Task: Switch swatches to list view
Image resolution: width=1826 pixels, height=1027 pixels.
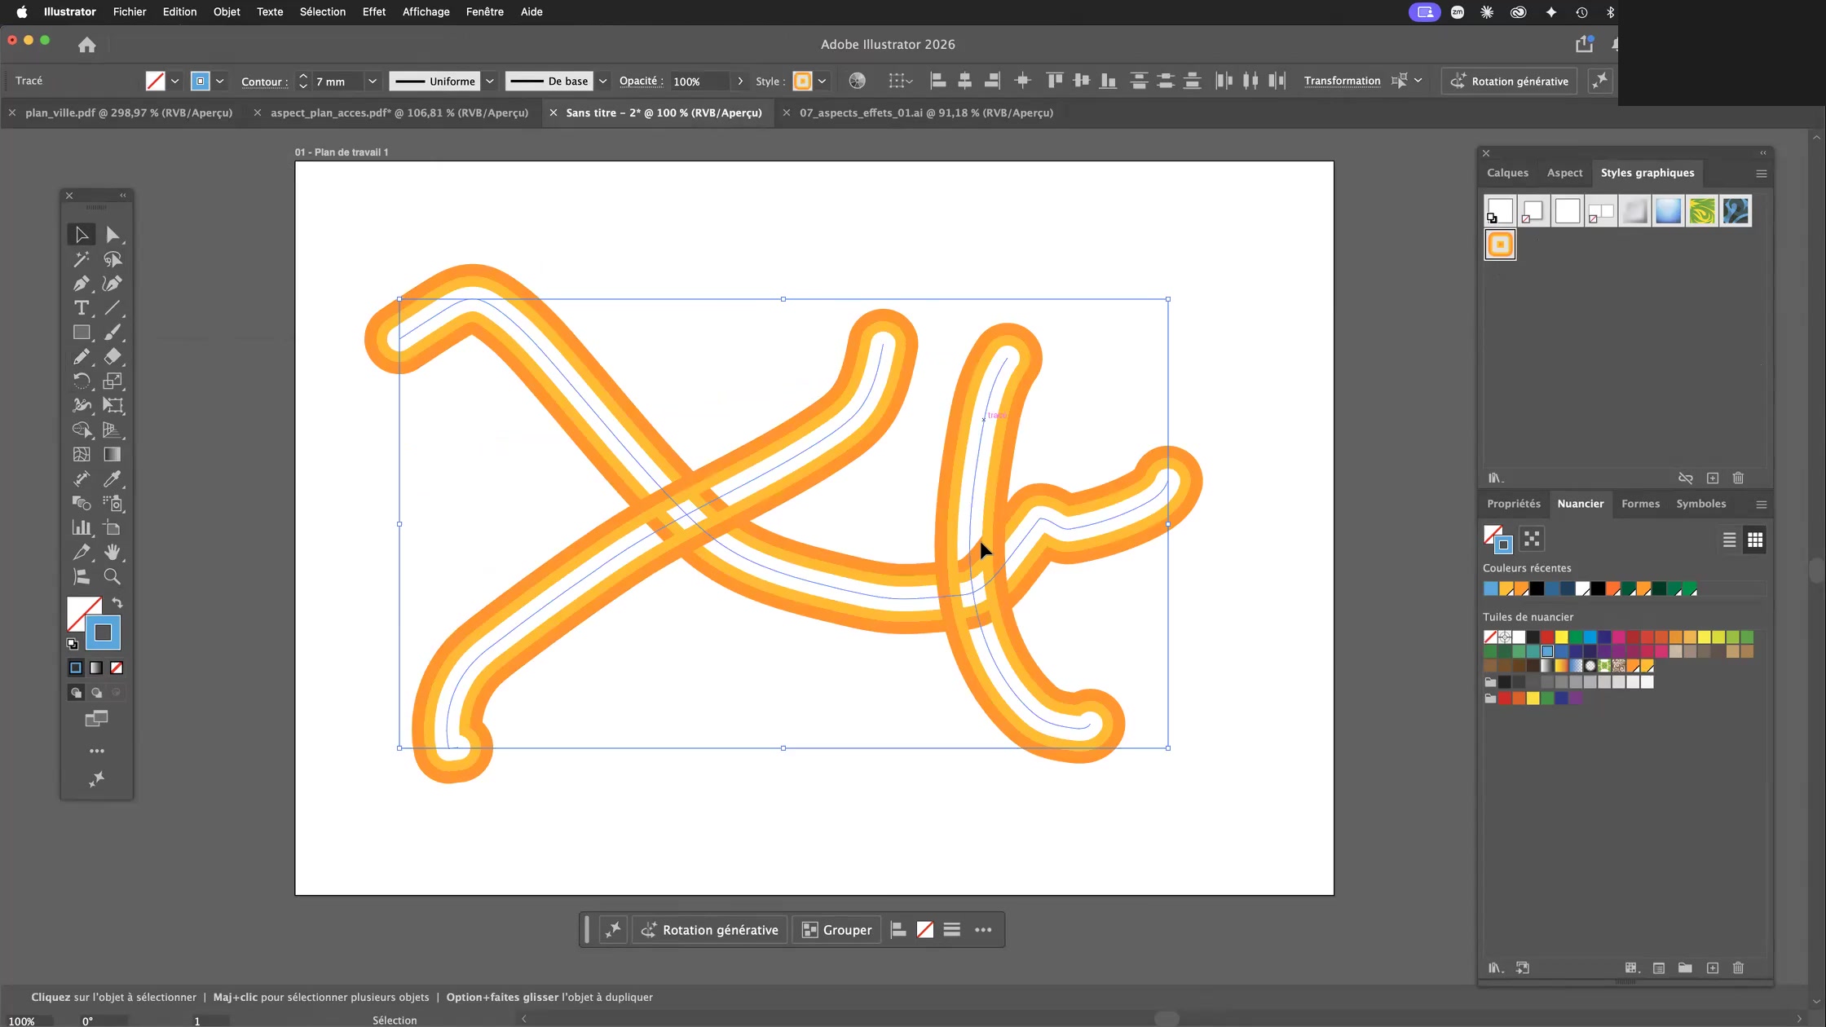Action: click(x=1729, y=540)
